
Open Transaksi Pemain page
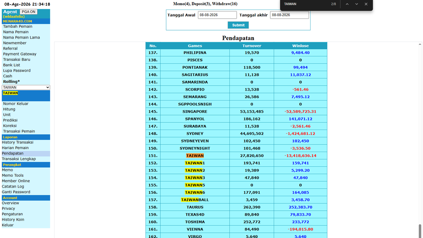[19, 131]
